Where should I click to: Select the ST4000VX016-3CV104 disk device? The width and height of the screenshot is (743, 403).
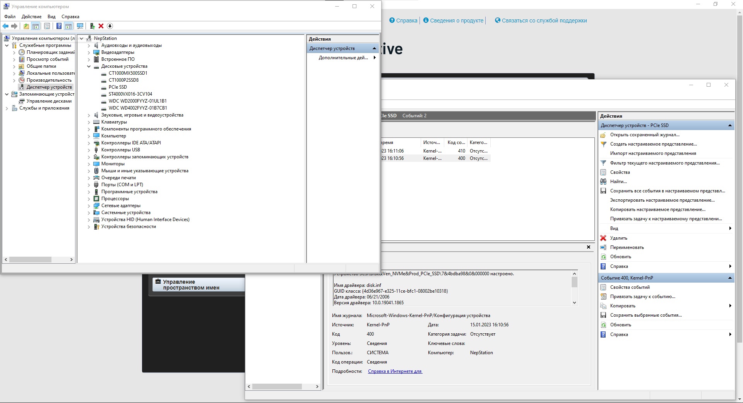click(x=130, y=94)
